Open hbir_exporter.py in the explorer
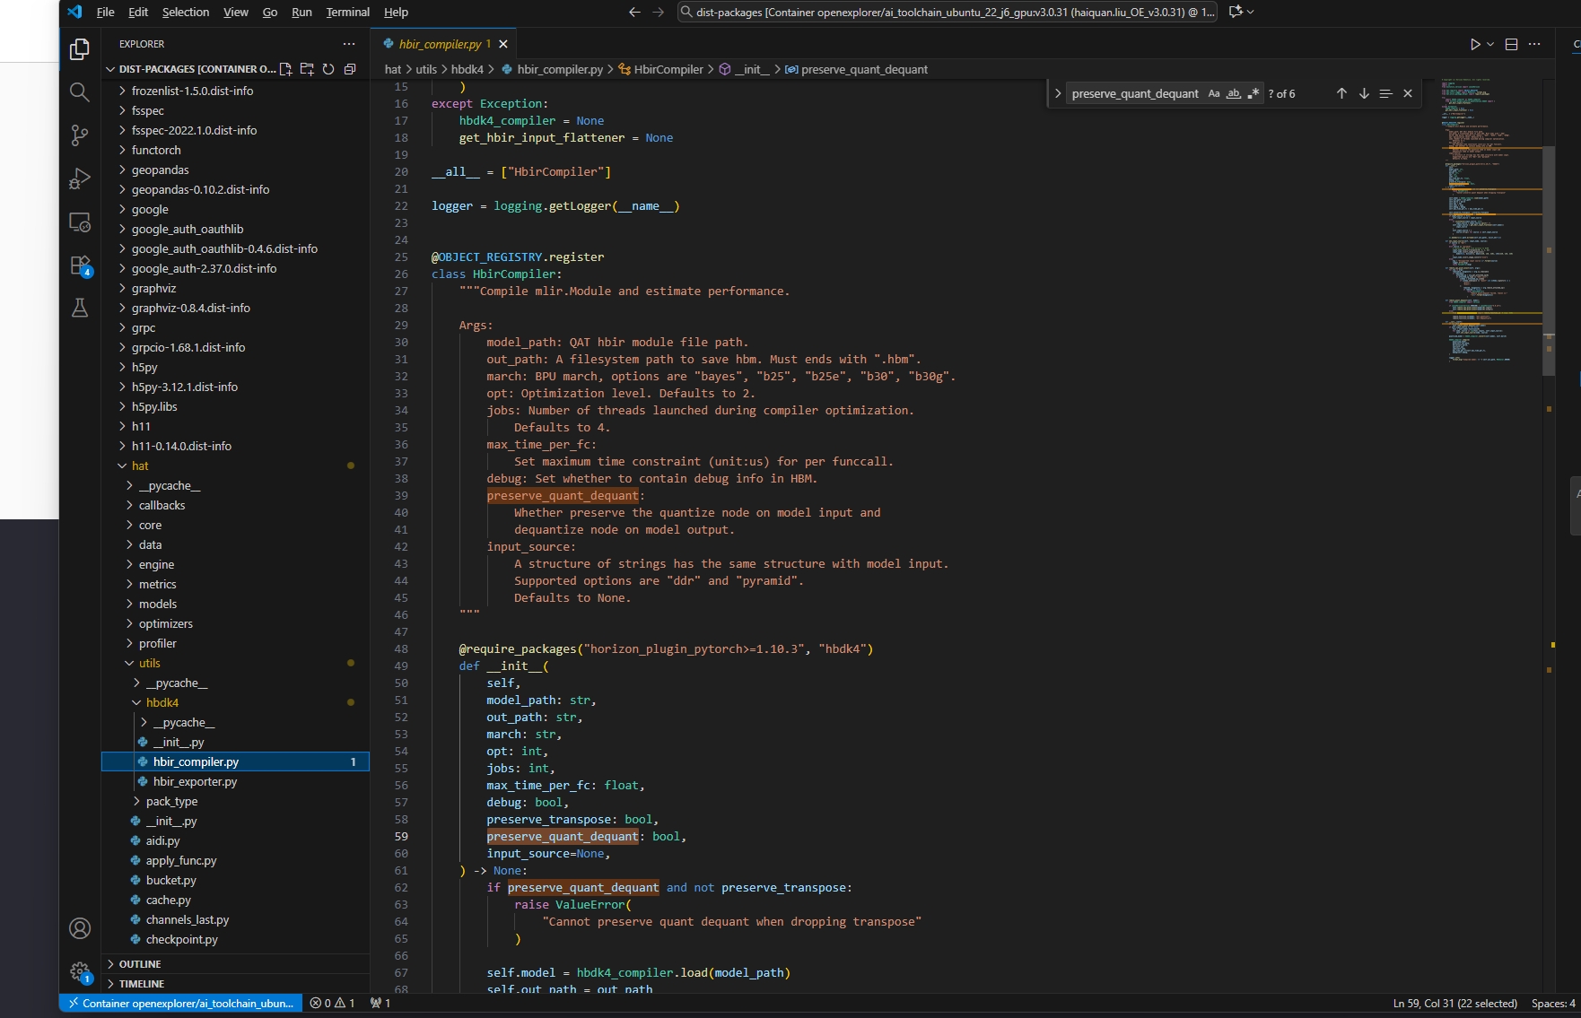The height and width of the screenshot is (1018, 1581). pyautogui.click(x=195, y=781)
